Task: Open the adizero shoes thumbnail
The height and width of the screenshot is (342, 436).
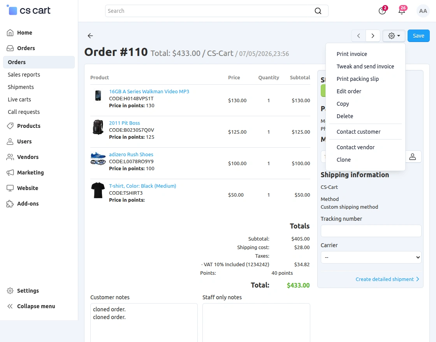Action: pos(98,158)
